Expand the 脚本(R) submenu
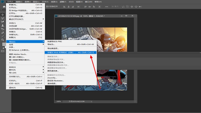 (26, 70)
